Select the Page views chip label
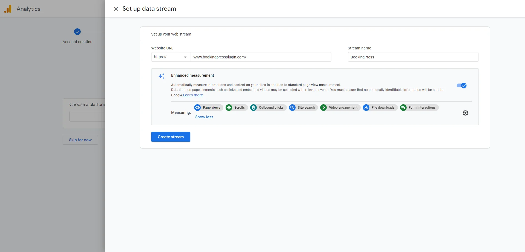This screenshot has width=525, height=252. tap(211, 108)
